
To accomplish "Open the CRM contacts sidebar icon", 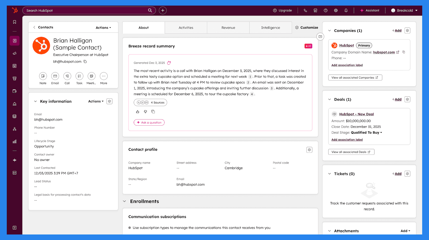I will pyautogui.click(x=14, y=41).
